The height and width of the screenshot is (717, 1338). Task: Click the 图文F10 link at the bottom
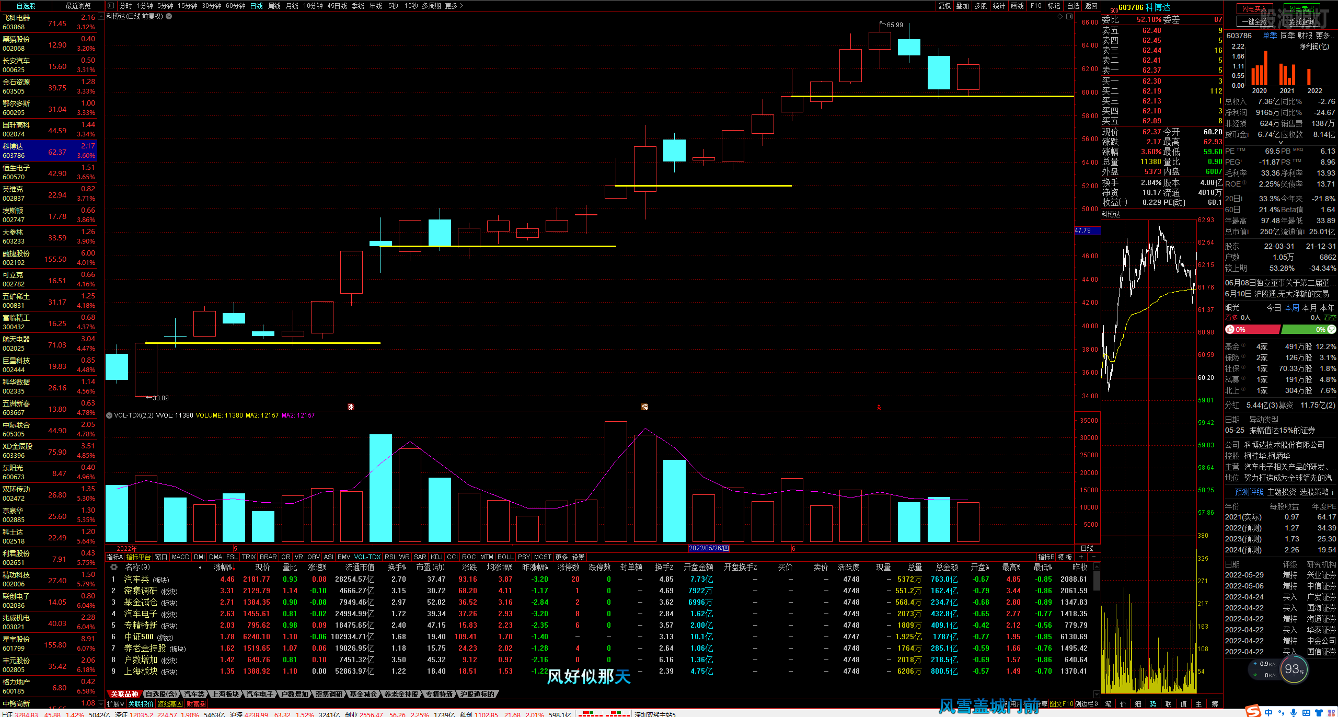coord(1060,704)
